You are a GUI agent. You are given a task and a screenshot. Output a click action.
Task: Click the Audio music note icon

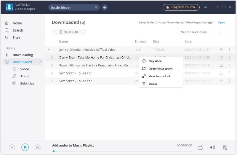pos(14,76)
